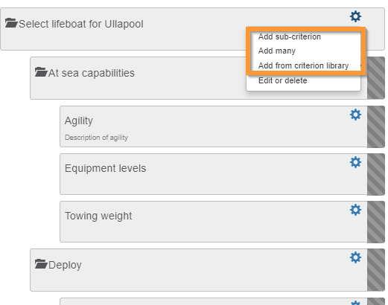Click the striped handle beside Agility
This screenshot has height=305, width=388.
tap(376, 126)
